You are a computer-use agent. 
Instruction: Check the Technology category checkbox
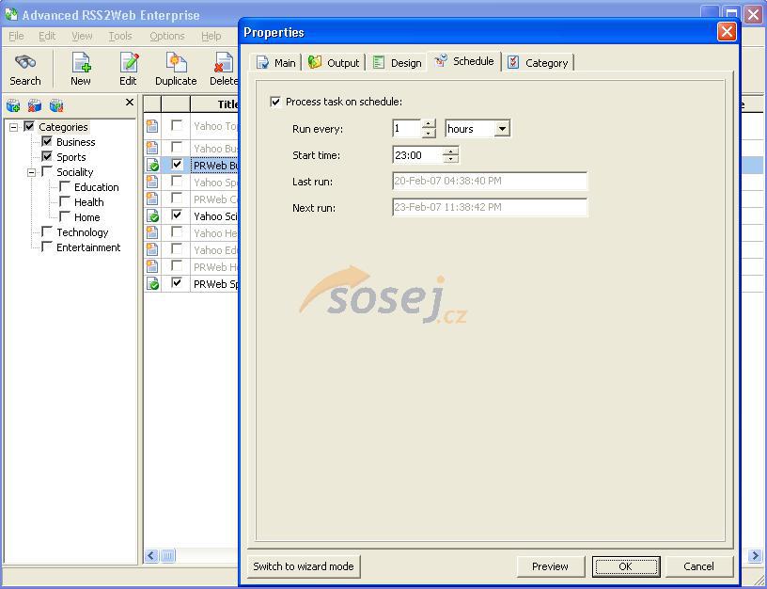47,231
